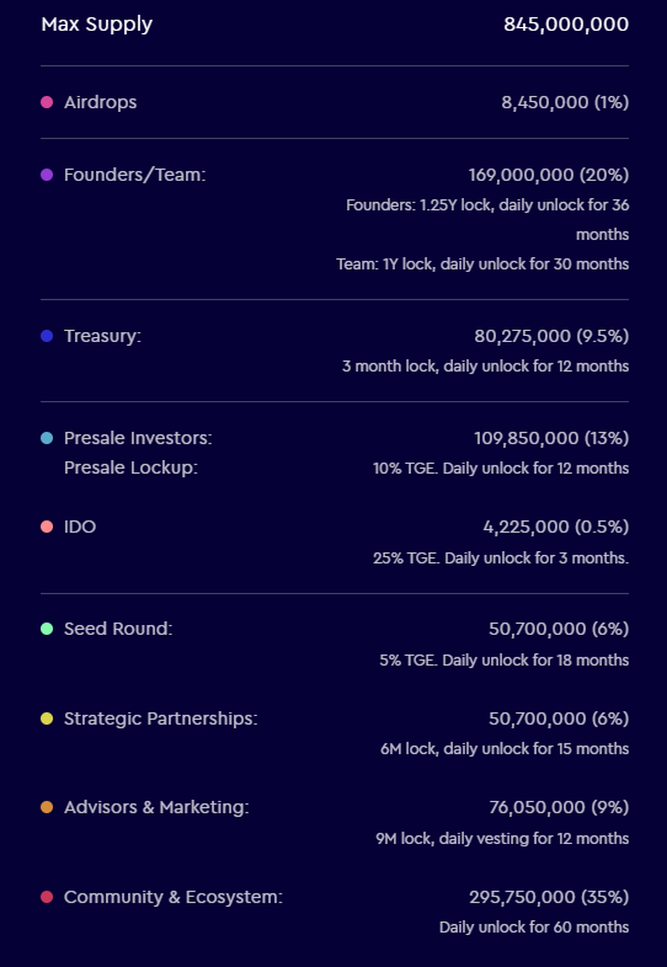The image size is (667, 967).
Task: Click the orange Advisors & Marketing dot
Action: [x=47, y=808]
